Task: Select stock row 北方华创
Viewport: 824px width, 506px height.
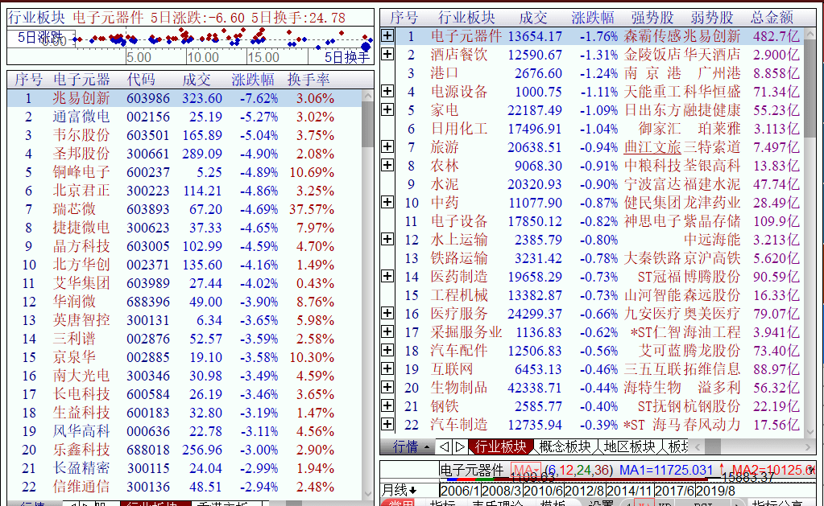Action: pos(184,265)
